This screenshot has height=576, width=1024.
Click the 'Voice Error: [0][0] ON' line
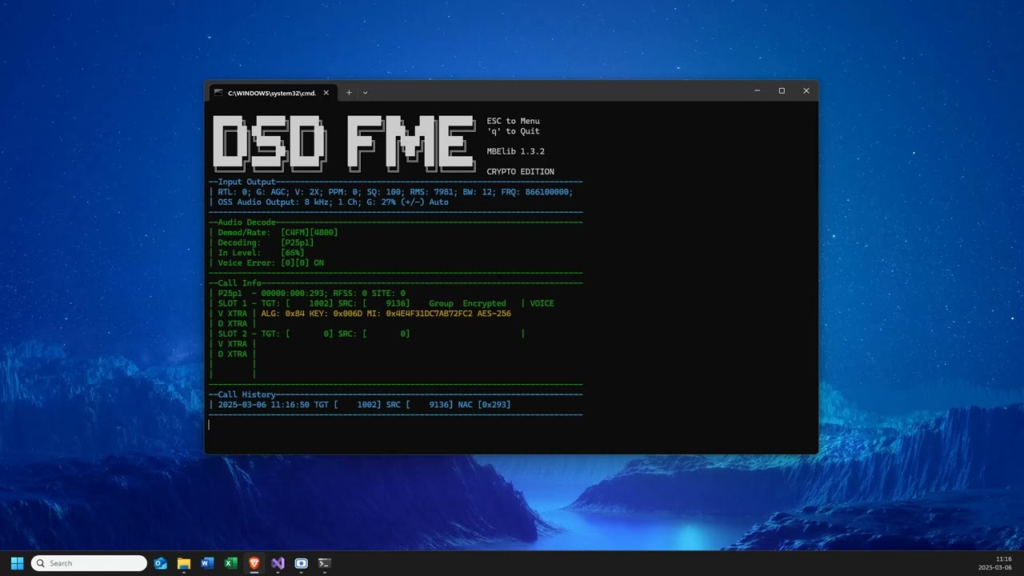click(271, 263)
